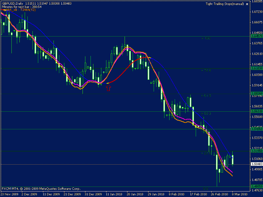The height and width of the screenshot is (197, 263).
Task: Select the Fibonacci price tag 1.61030
Action: click(x=257, y=68)
